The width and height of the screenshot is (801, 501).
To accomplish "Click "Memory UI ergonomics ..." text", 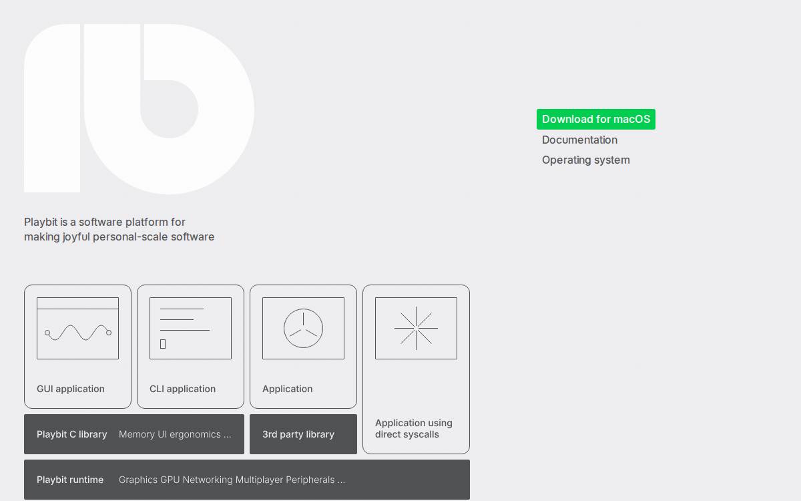I will pos(175,434).
